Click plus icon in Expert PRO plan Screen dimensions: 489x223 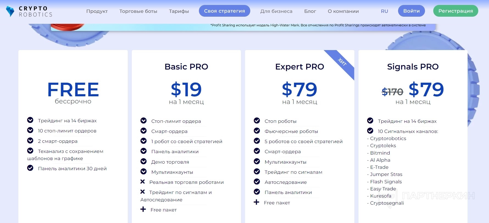coord(256,202)
